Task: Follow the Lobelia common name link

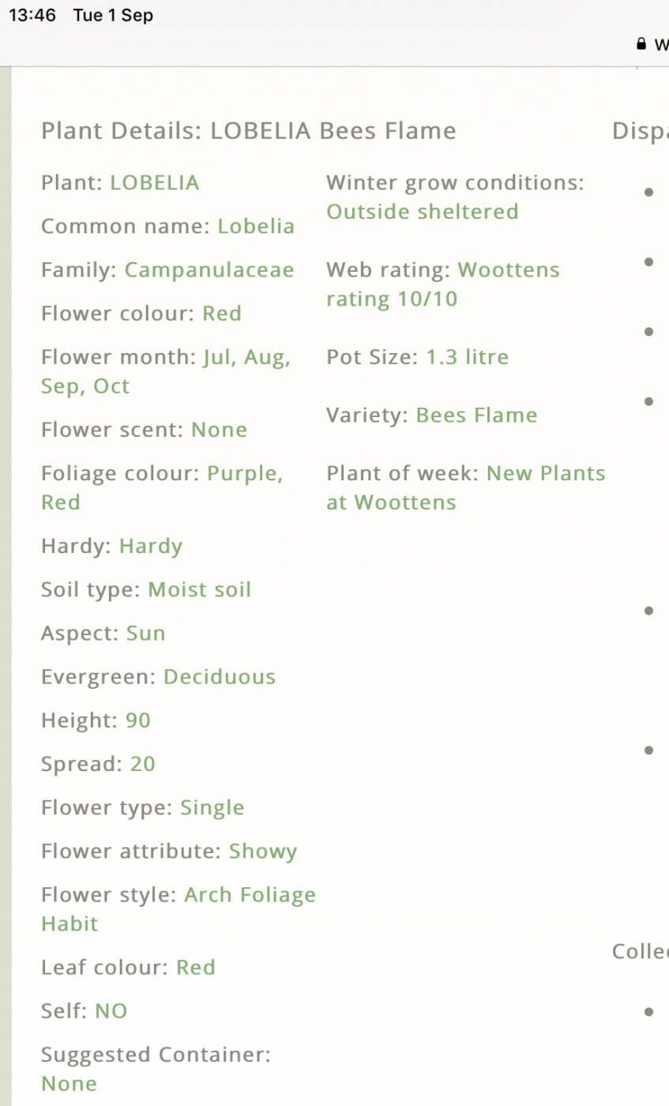Action: [256, 227]
